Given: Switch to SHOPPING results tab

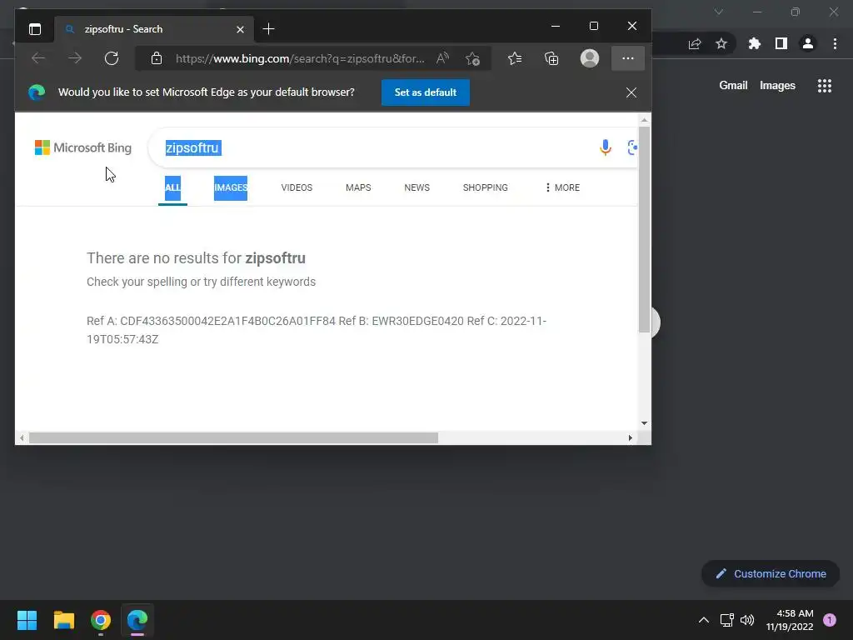Looking at the screenshot, I should pyautogui.click(x=486, y=187).
